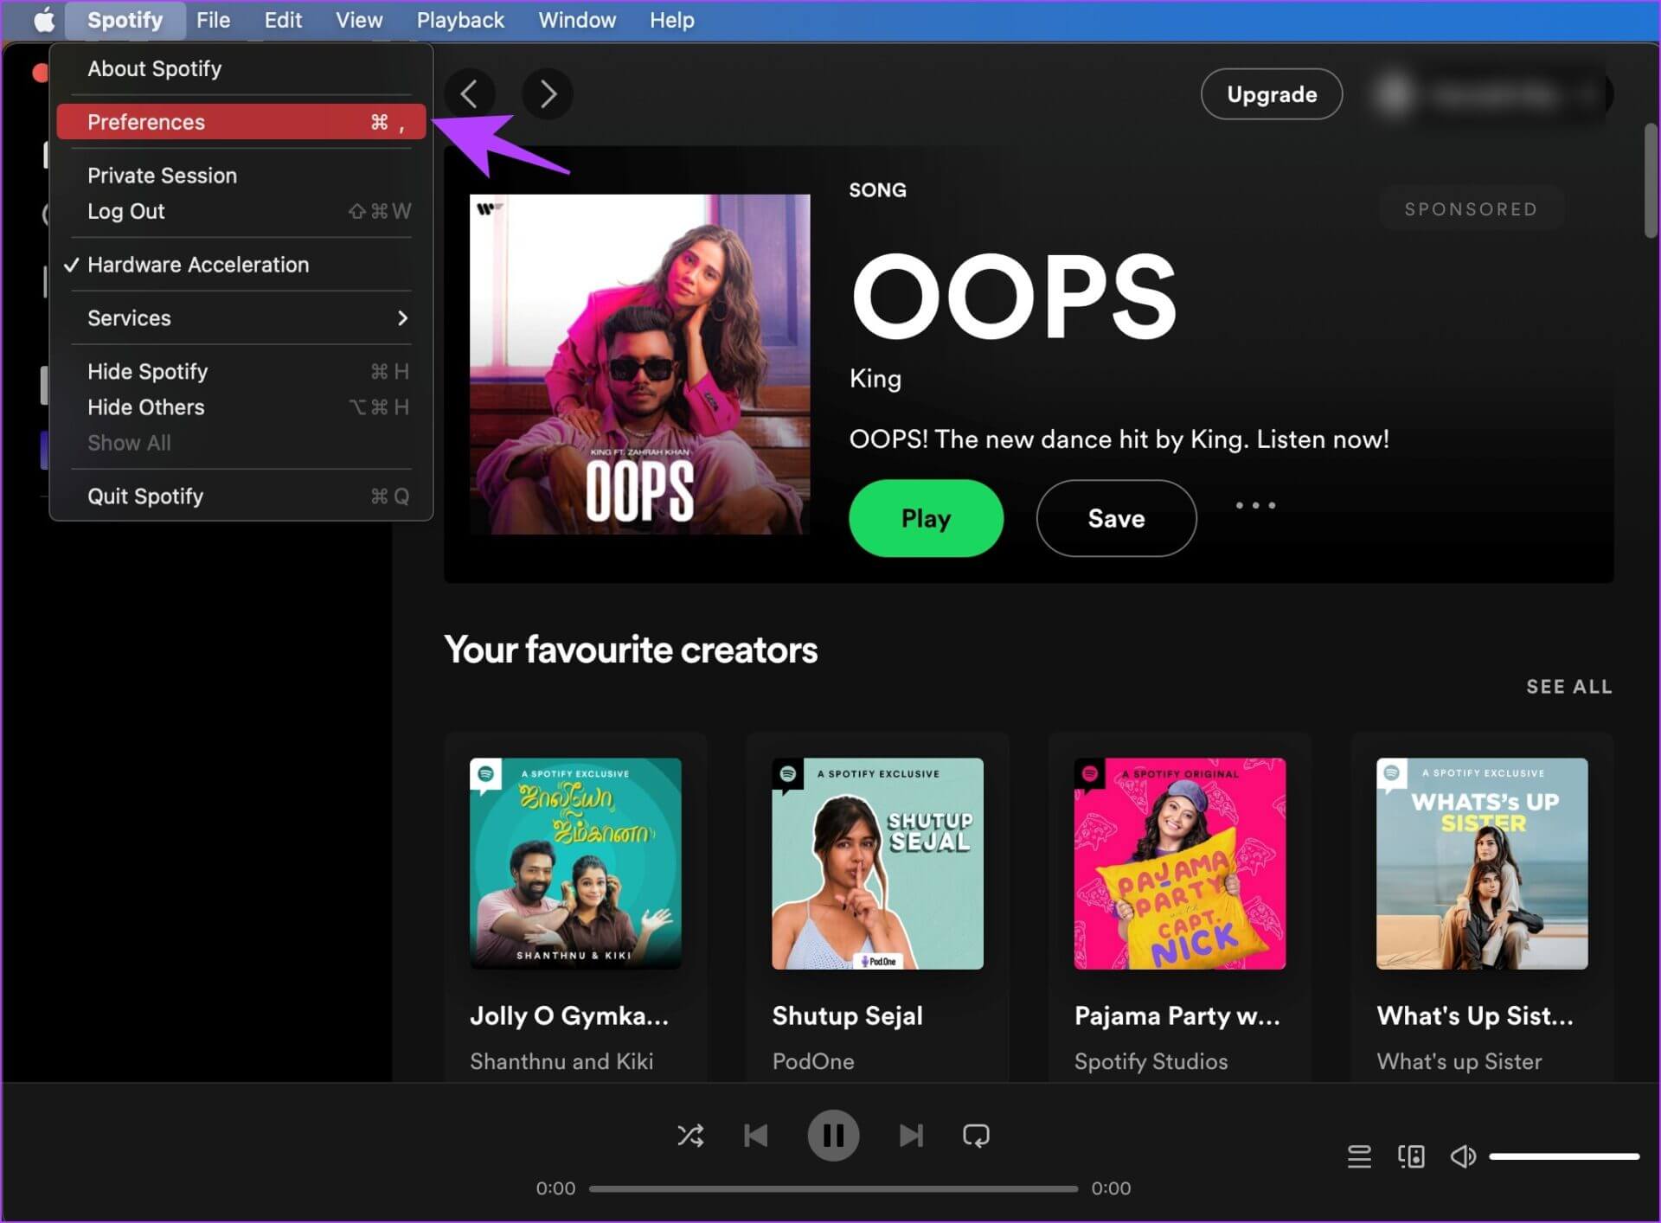Select Quit Spotify
Viewport: 1661px width, 1223px height.
tap(240, 496)
